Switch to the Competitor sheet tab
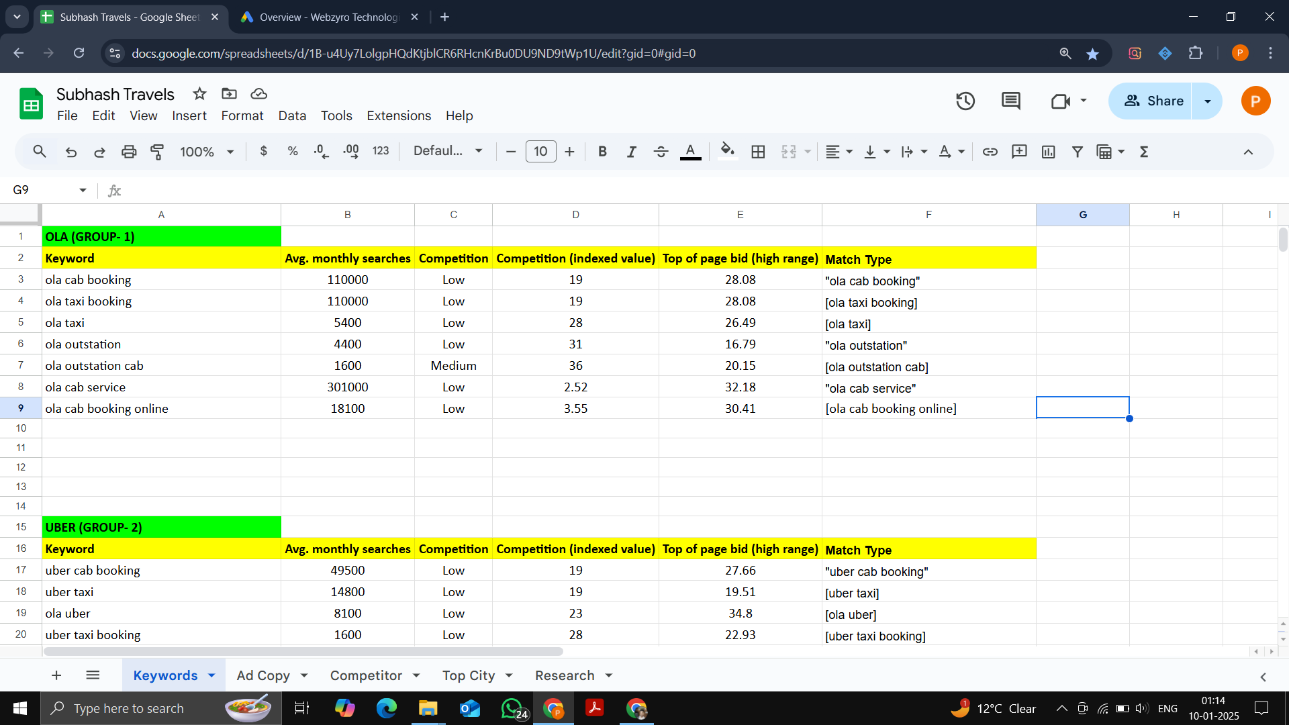 (x=366, y=675)
